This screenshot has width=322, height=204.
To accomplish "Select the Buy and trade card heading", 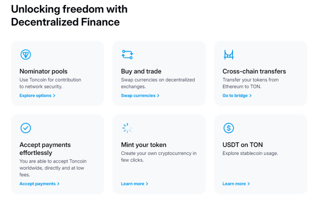I will point(141,71).
